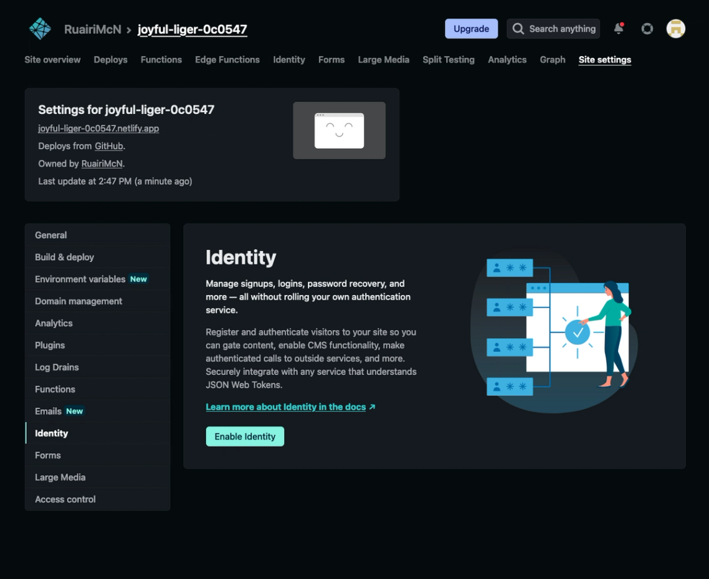This screenshot has width=709, height=579.
Task: Select Large Media in settings sidebar
Action: click(98, 478)
